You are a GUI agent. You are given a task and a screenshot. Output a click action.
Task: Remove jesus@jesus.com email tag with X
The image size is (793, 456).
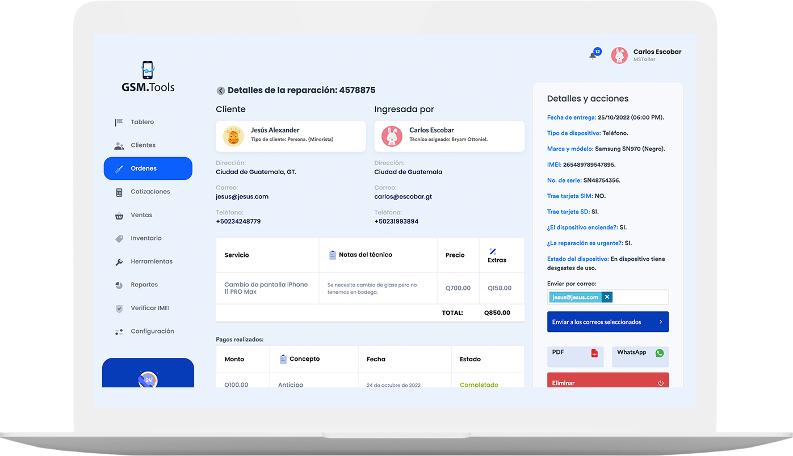coord(607,297)
